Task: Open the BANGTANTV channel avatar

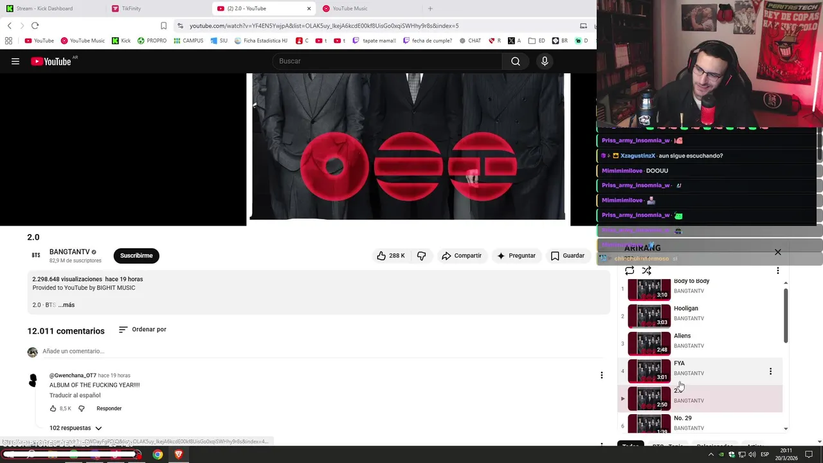Action: click(36, 255)
